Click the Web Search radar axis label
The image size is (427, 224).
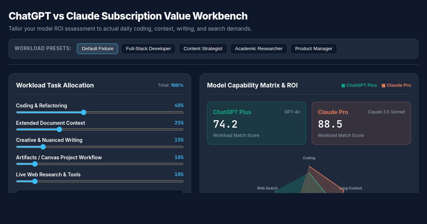(x=267, y=188)
